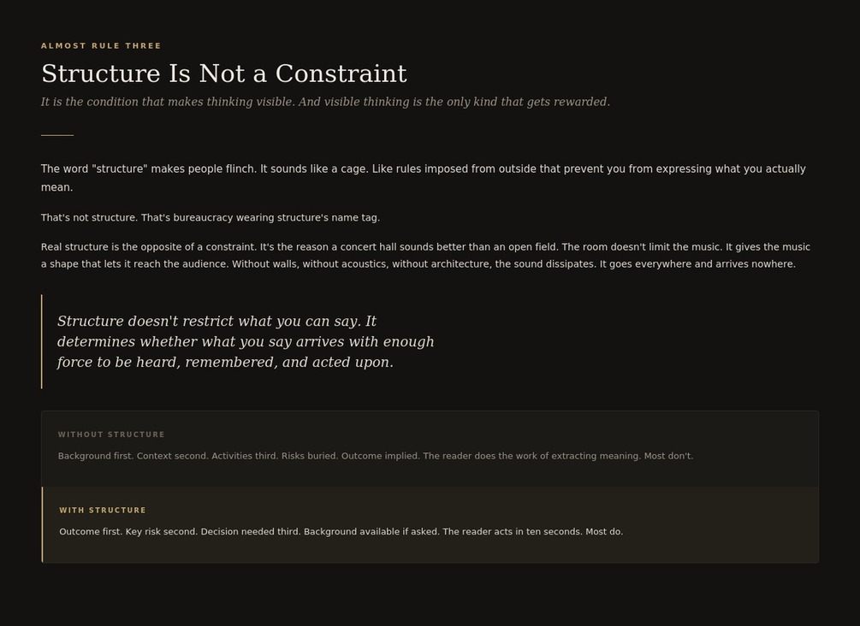Click the sentence about bureaucracy wearing a name tag
The image size is (860, 626).
pyautogui.click(x=211, y=217)
